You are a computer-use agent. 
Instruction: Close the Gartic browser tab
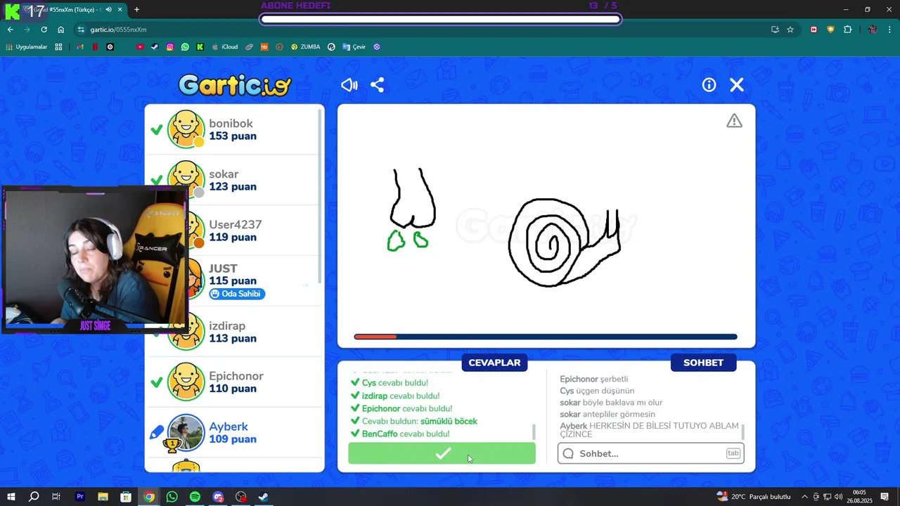click(120, 10)
